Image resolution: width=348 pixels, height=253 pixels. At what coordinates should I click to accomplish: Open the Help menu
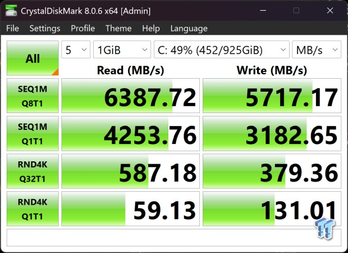(151, 29)
